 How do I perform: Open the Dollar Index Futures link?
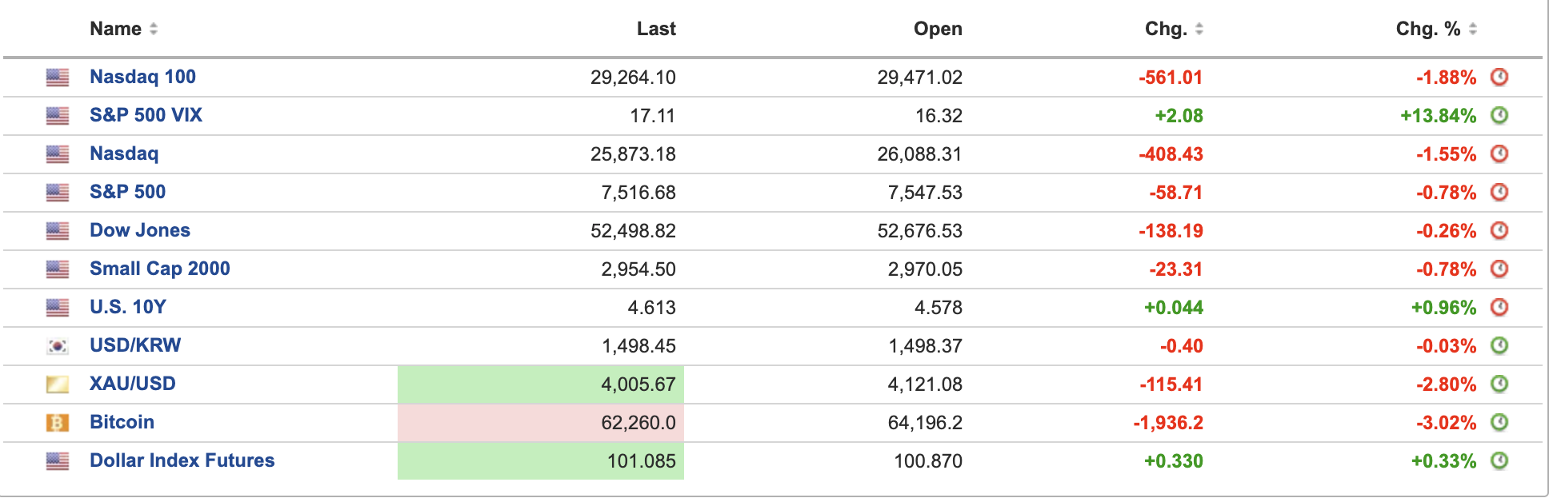tap(182, 460)
